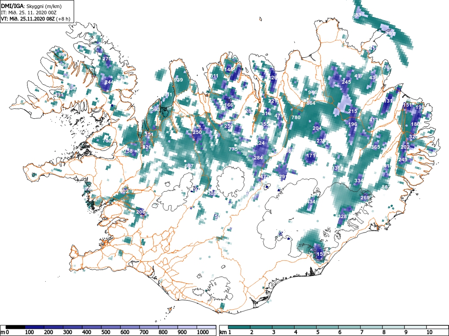This screenshot has width=449, height=336.
Task: Click the visibility value "402"
Action: pyautogui.click(x=124, y=191)
